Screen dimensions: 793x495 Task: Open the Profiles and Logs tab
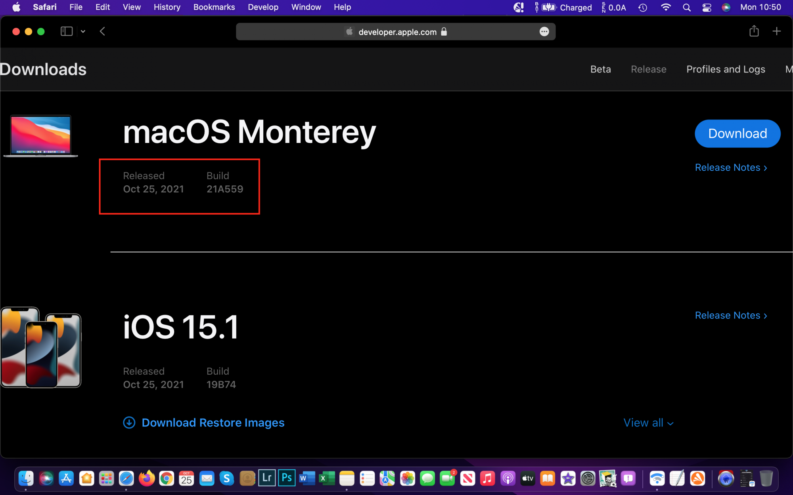[x=726, y=69]
